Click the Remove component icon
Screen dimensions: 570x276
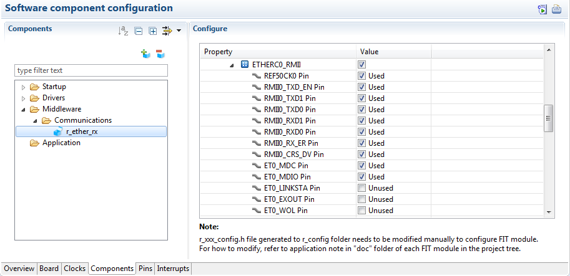point(160,54)
